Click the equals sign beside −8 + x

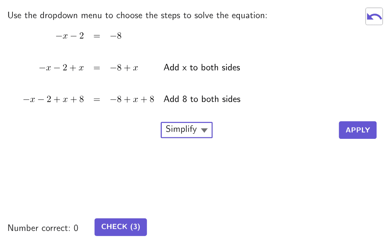[x=97, y=68]
